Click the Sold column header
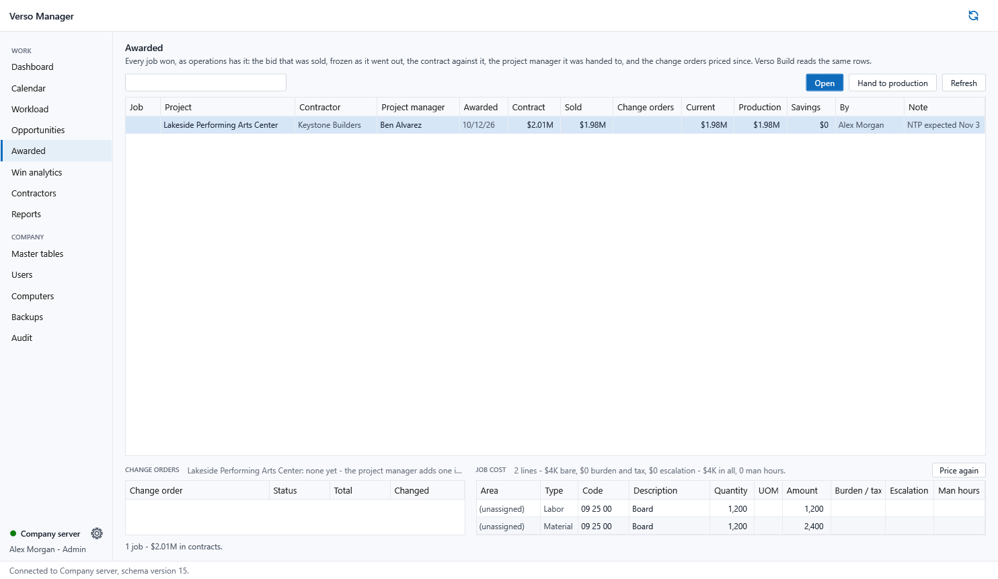This screenshot has height=579, width=998. [x=586, y=107]
